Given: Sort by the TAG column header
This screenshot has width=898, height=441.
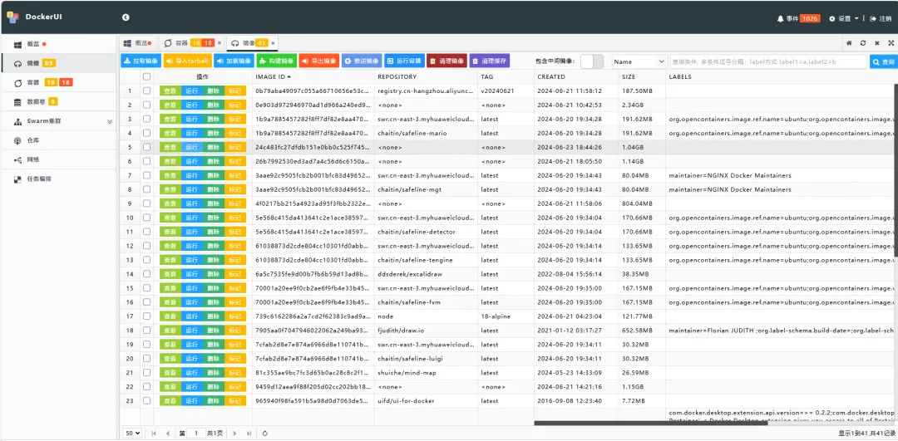Looking at the screenshot, I should click(x=506, y=76).
